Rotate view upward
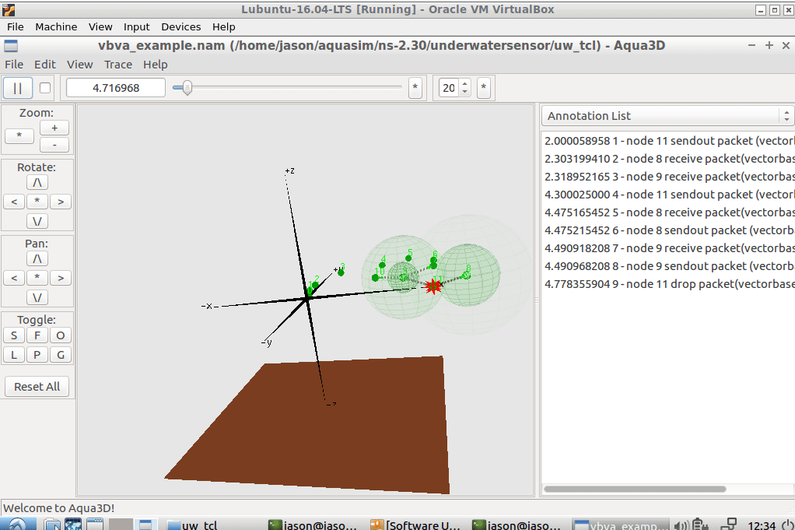 point(37,183)
